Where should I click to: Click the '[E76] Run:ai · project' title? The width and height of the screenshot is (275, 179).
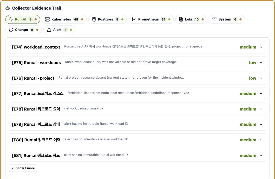(33, 78)
